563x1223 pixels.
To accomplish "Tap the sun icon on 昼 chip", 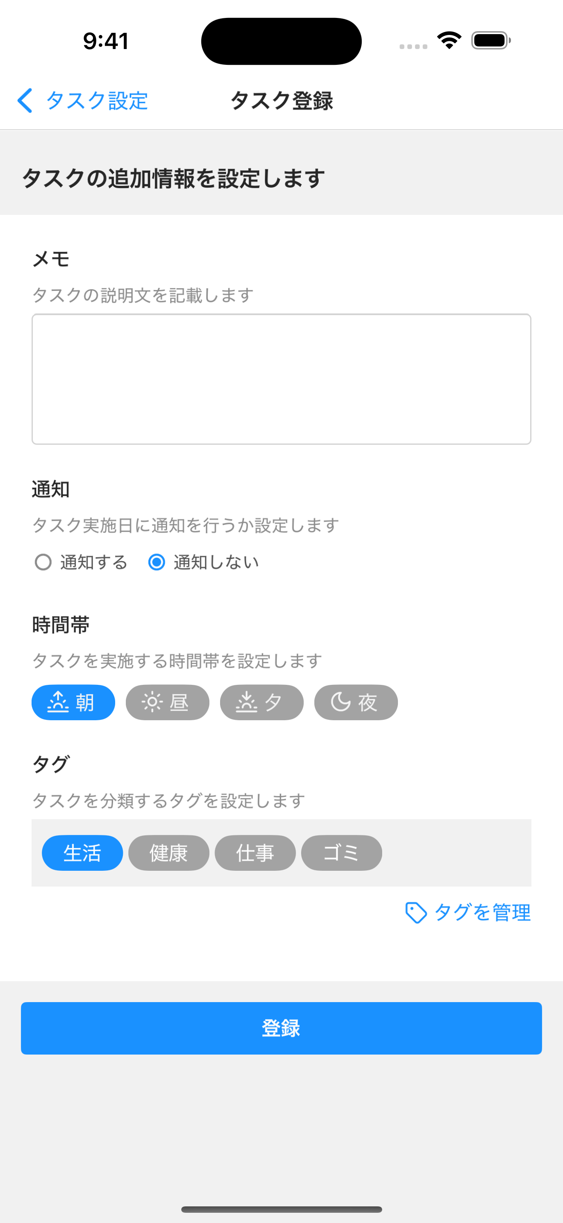I will 152,702.
